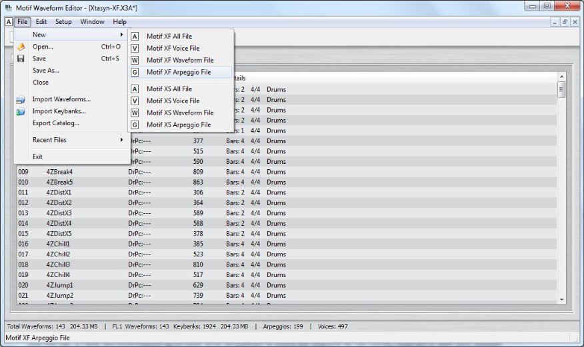Choose Open... from the File menu
Viewport: 584px width, 347px height.
(x=71, y=47)
